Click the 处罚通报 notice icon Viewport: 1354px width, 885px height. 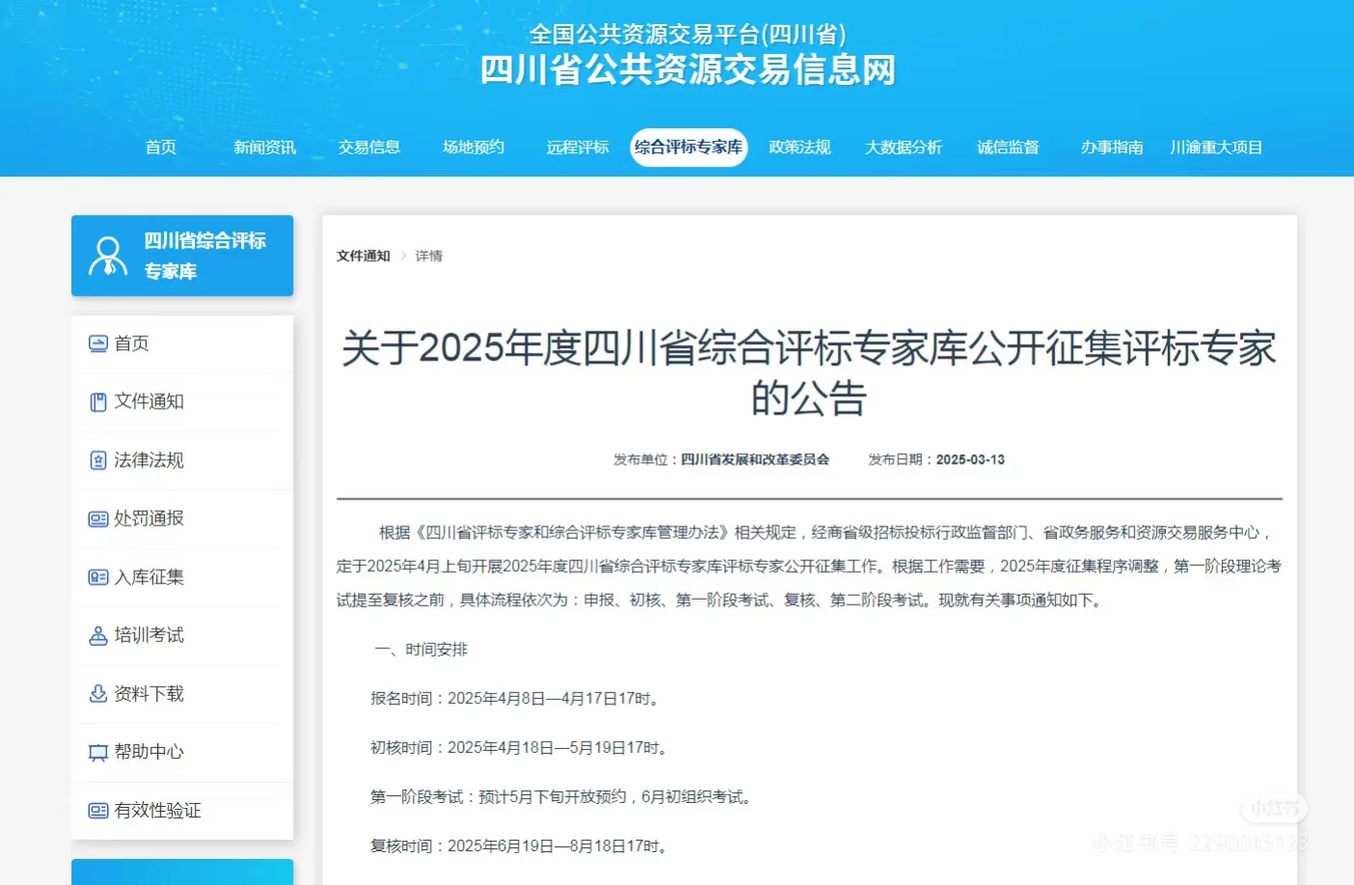(x=97, y=519)
